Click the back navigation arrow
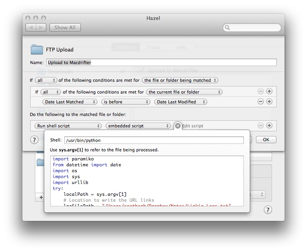307x252 pixels. pos(31,28)
